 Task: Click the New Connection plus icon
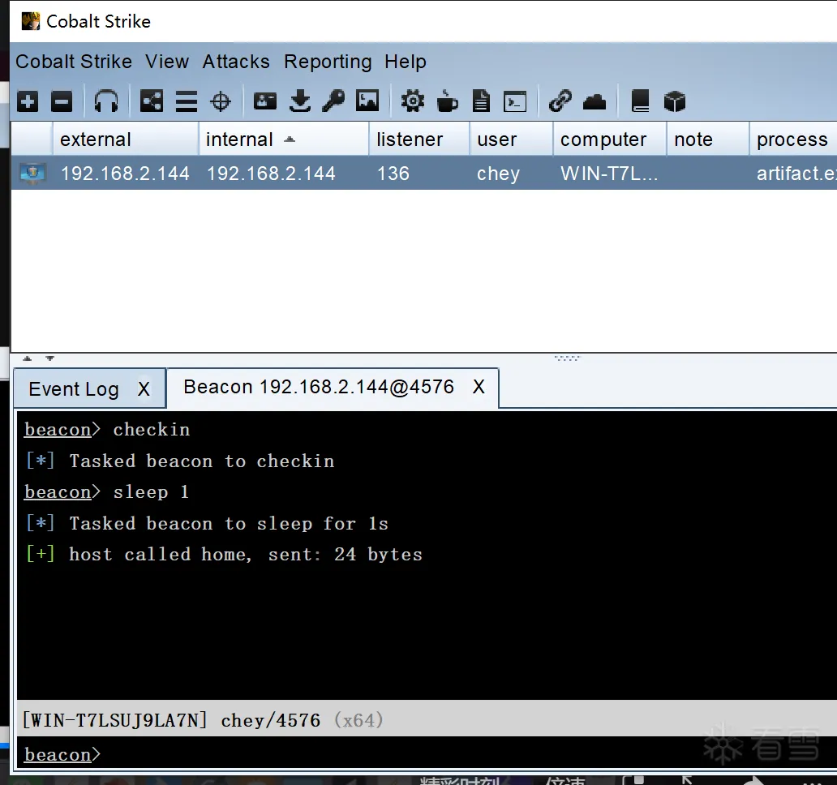(x=28, y=101)
